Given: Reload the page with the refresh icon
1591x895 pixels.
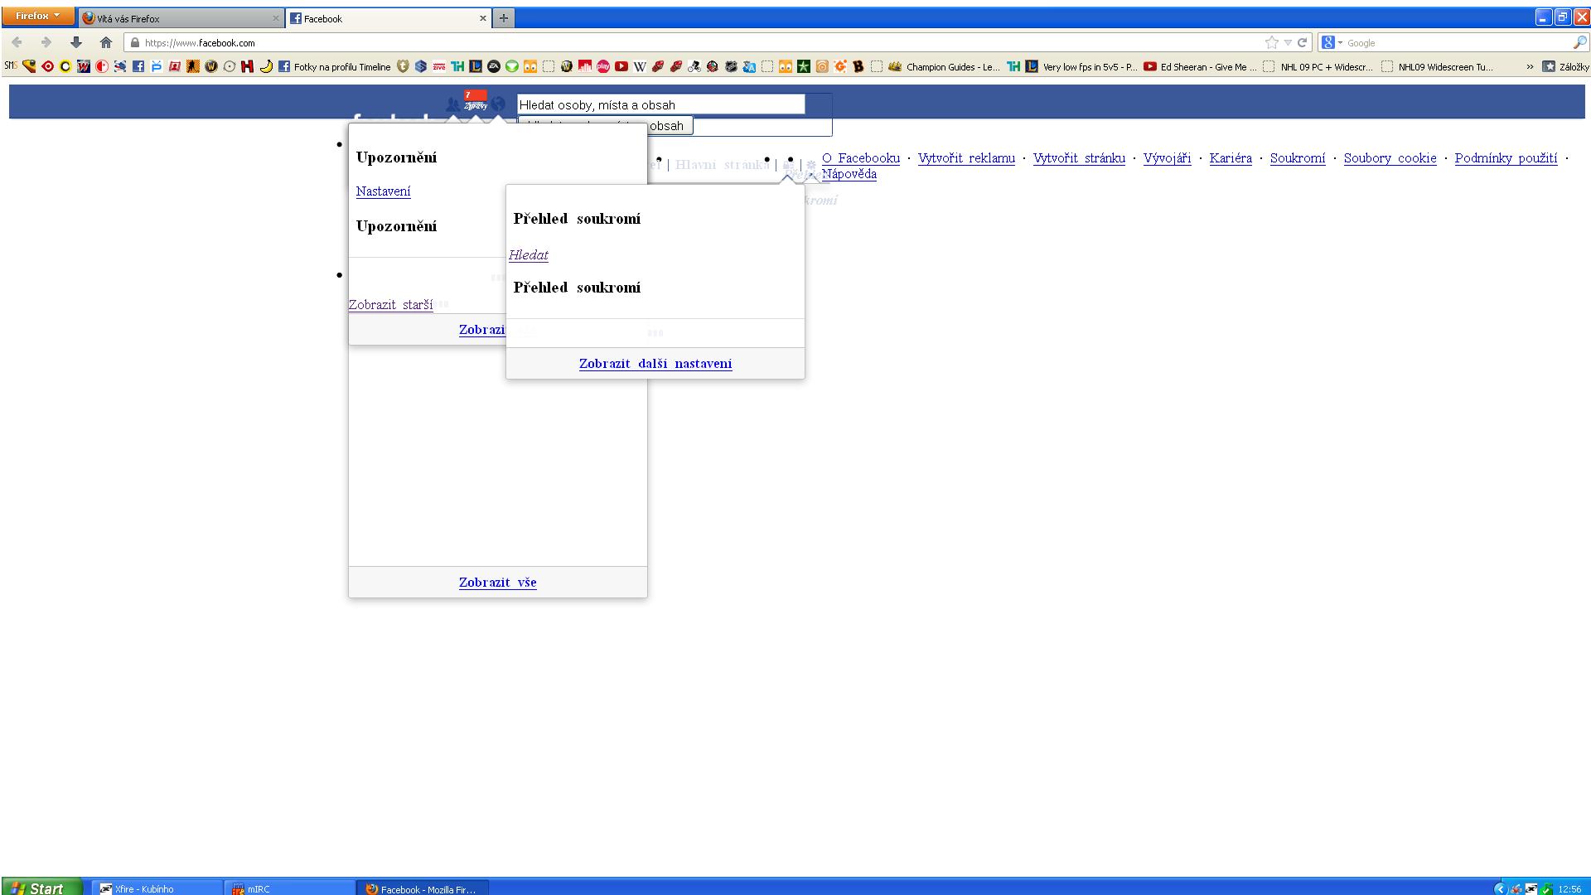Looking at the screenshot, I should (x=1302, y=42).
